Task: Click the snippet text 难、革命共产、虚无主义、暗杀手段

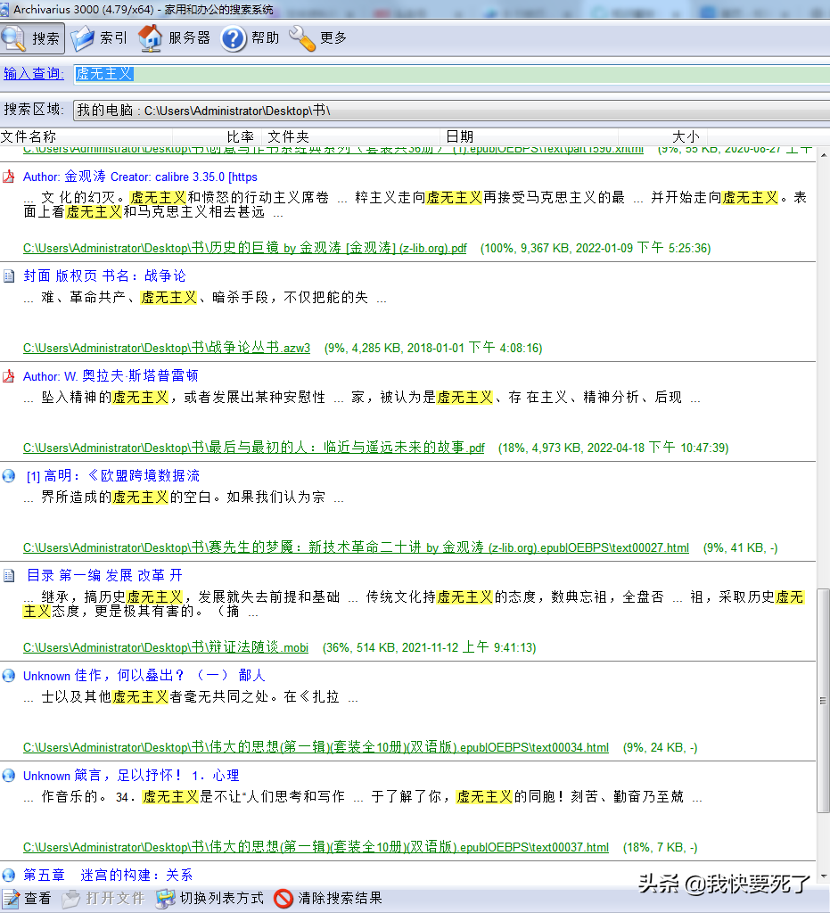Action: [204, 298]
